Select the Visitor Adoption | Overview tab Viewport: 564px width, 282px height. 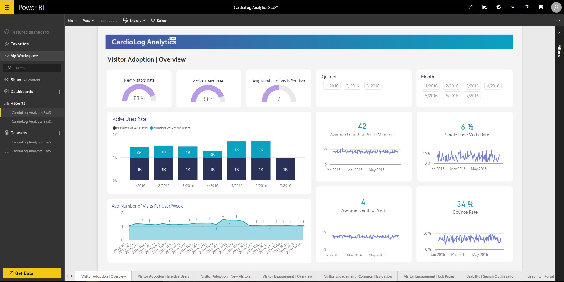(103, 276)
